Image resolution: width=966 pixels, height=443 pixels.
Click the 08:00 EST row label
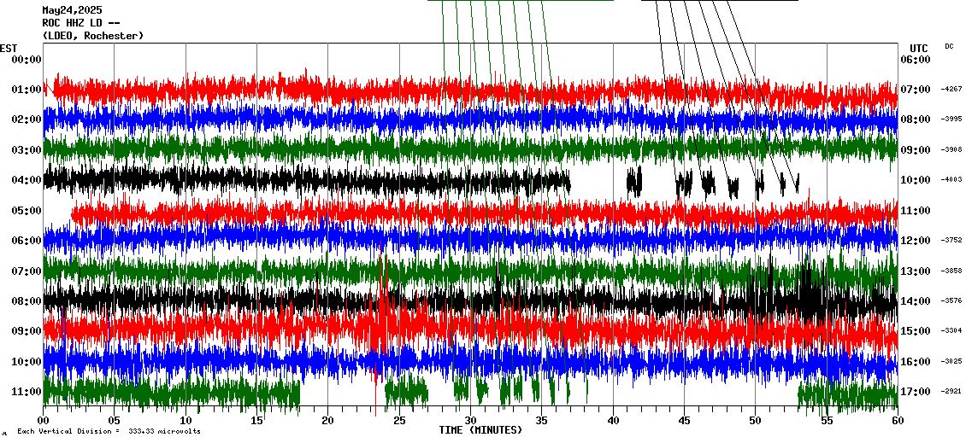27,301
